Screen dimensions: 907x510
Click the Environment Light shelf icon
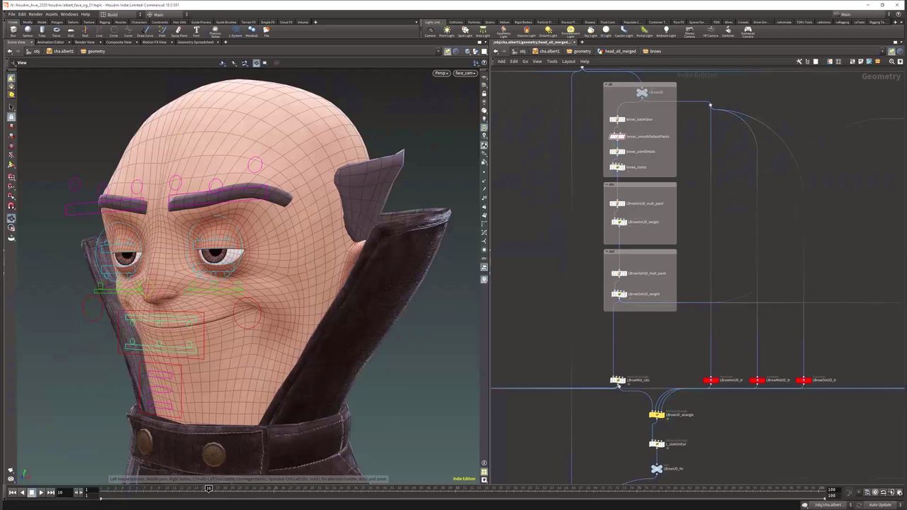coord(570,31)
